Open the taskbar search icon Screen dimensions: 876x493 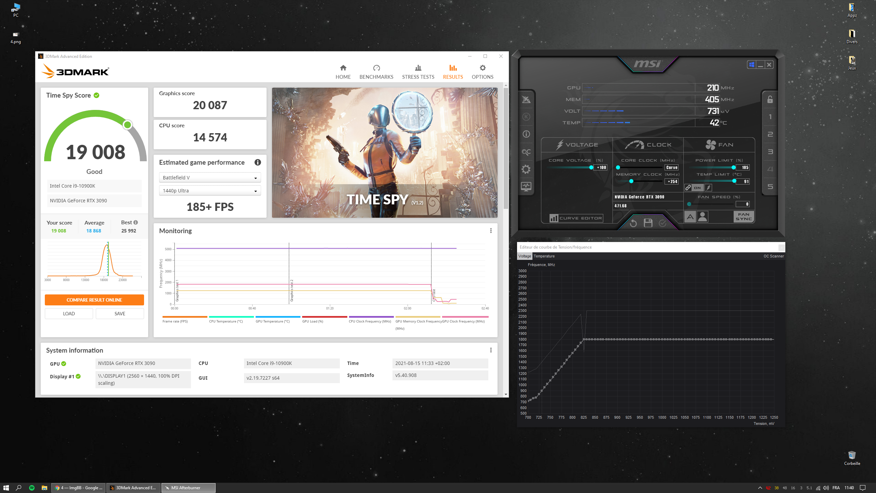pos(19,488)
